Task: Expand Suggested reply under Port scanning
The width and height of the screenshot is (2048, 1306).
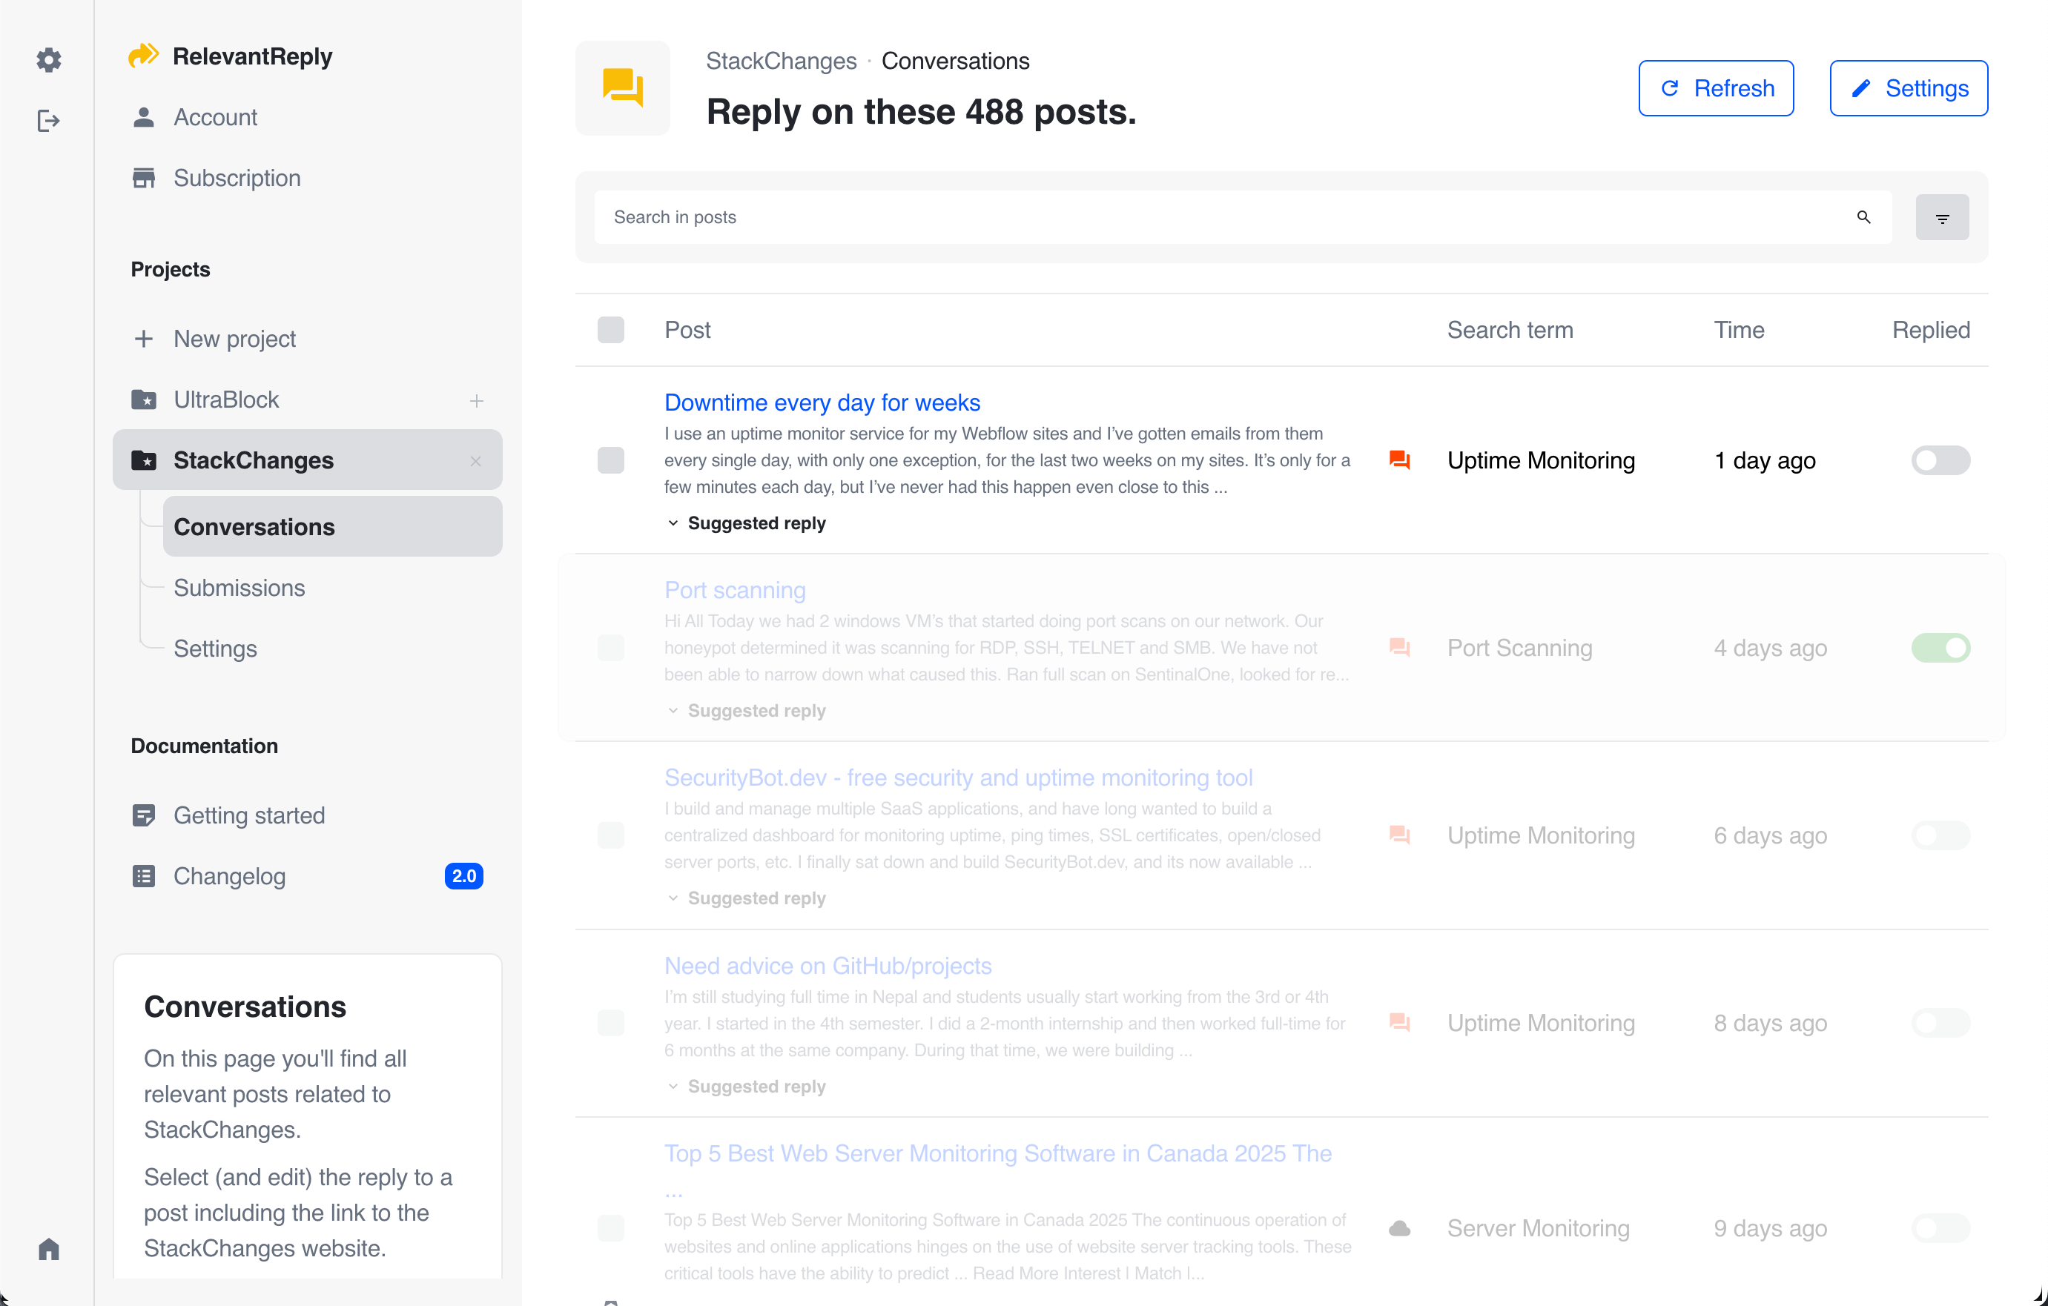Action: (746, 711)
